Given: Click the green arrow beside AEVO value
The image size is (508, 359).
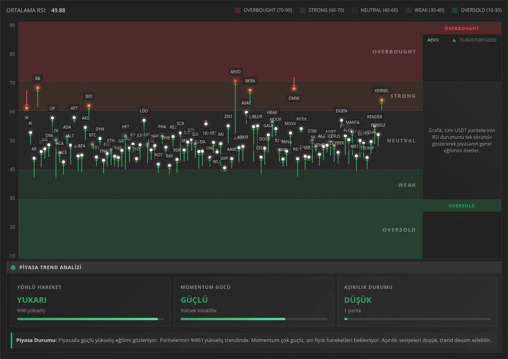Looking at the screenshot, I should coord(454,40).
